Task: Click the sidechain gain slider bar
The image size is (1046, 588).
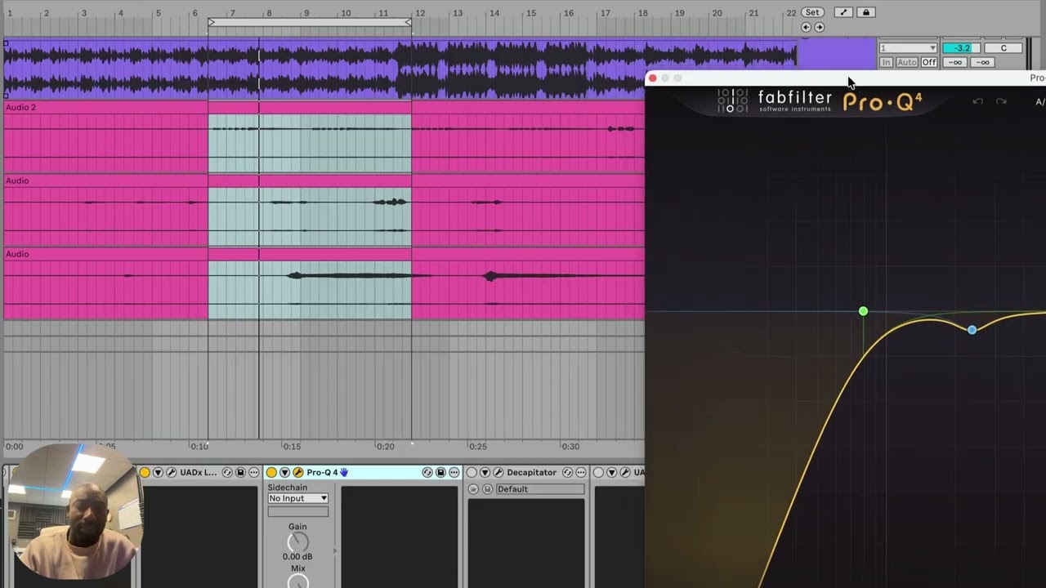Action: pos(297,512)
